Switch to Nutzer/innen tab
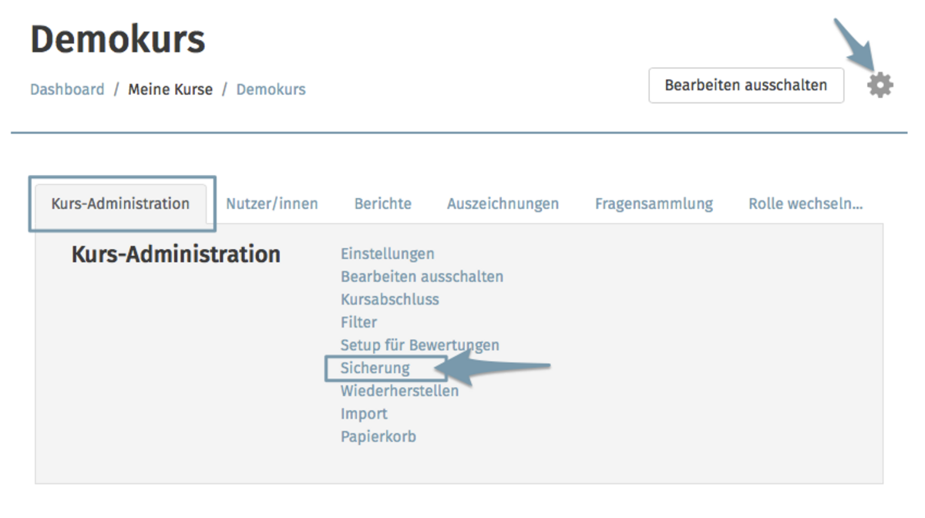This screenshot has width=925, height=518. (x=272, y=204)
